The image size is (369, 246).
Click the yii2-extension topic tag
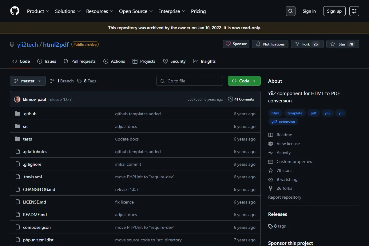tap(283, 122)
